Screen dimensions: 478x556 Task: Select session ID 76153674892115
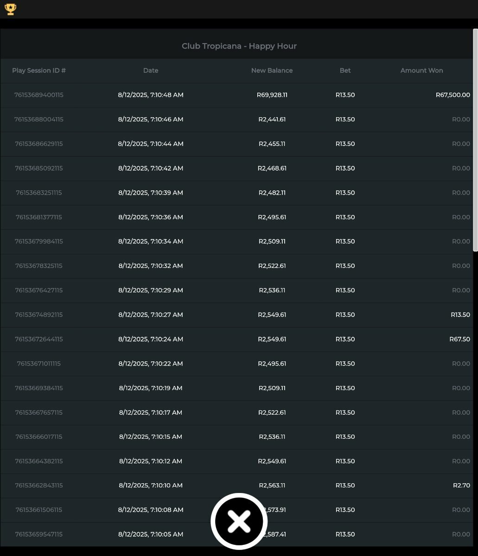tap(39, 315)
